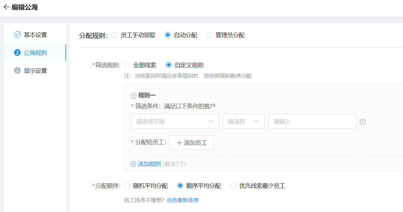Switch to the 基本设置 step
This screenshot has height=212, width=403.
pos(35,35)
